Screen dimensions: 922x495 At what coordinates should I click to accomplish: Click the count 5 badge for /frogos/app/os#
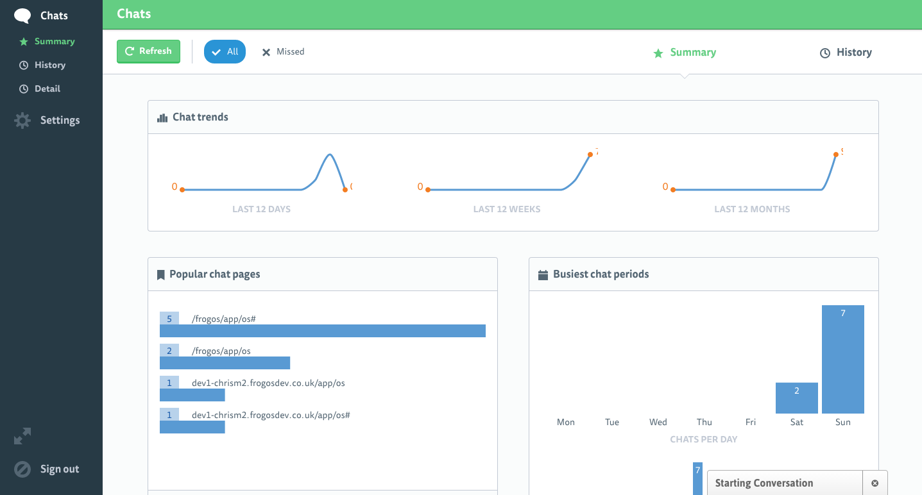point(169,319)
